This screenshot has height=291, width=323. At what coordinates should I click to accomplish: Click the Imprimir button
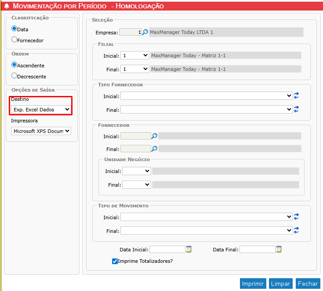(x=253, y=284)
